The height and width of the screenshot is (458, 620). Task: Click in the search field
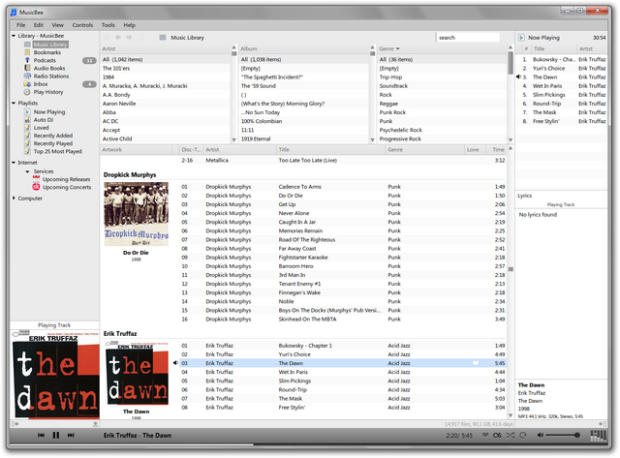468,38
